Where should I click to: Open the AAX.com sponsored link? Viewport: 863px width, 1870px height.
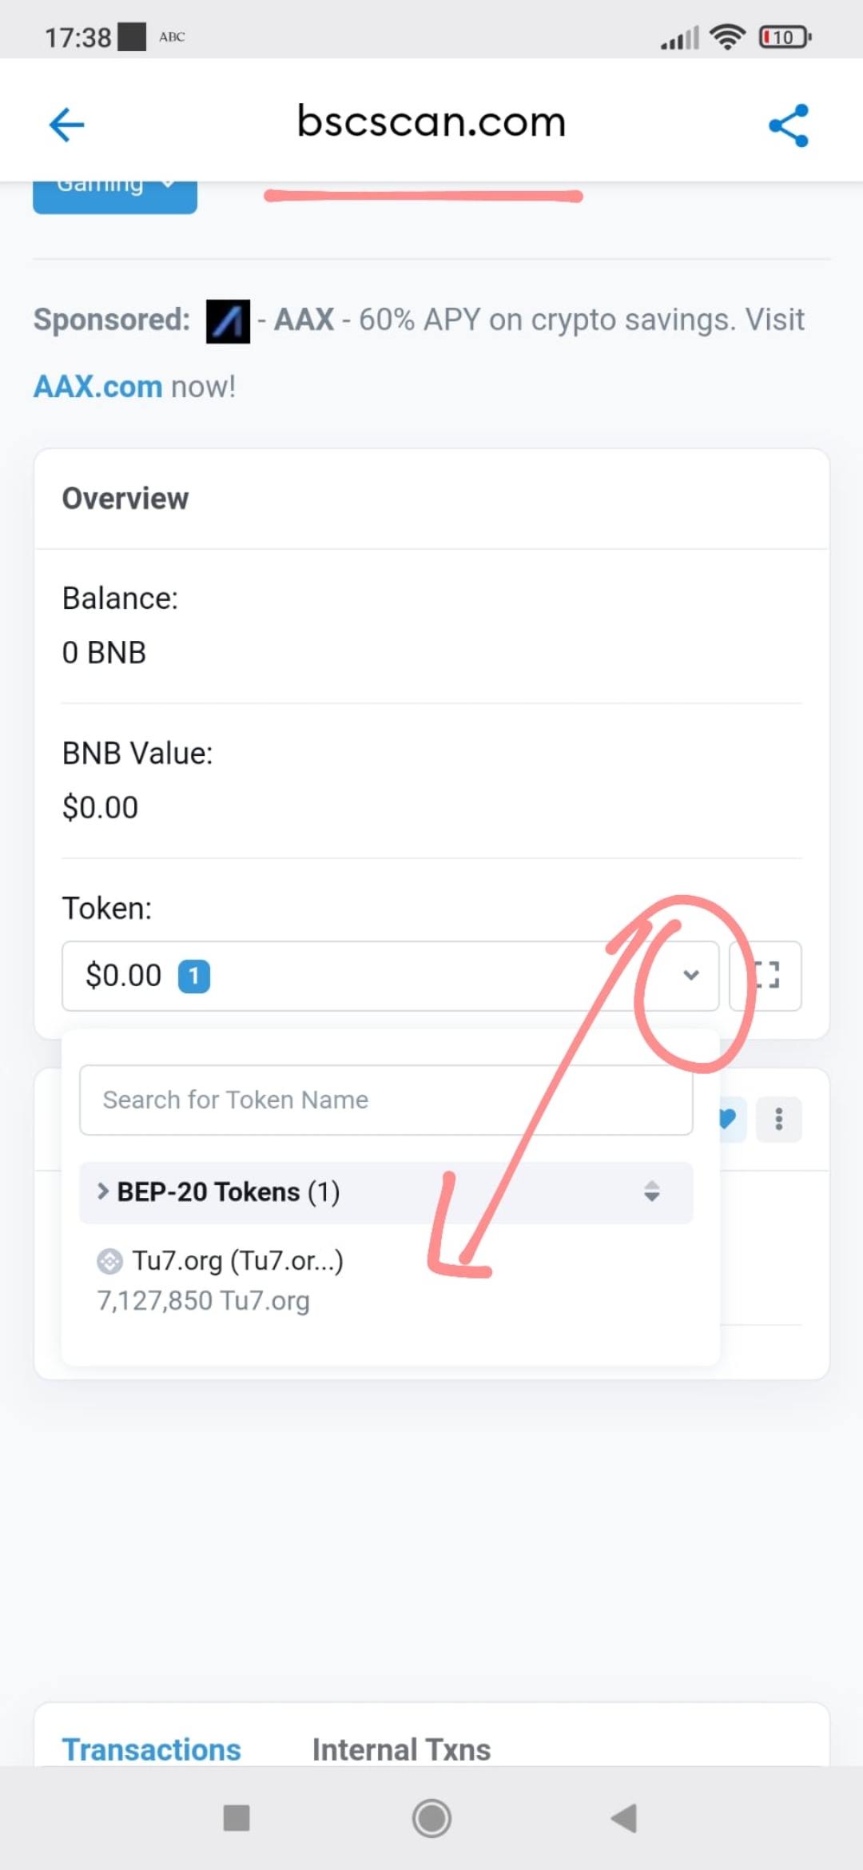point(97,387)
